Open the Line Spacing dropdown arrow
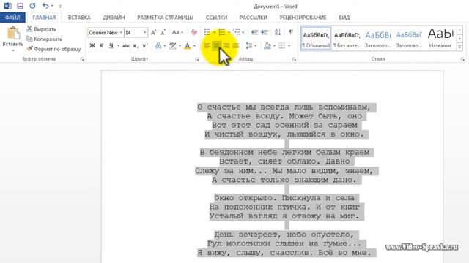The width and height of the screenshot is (469, 263). (x=256, y=46)
